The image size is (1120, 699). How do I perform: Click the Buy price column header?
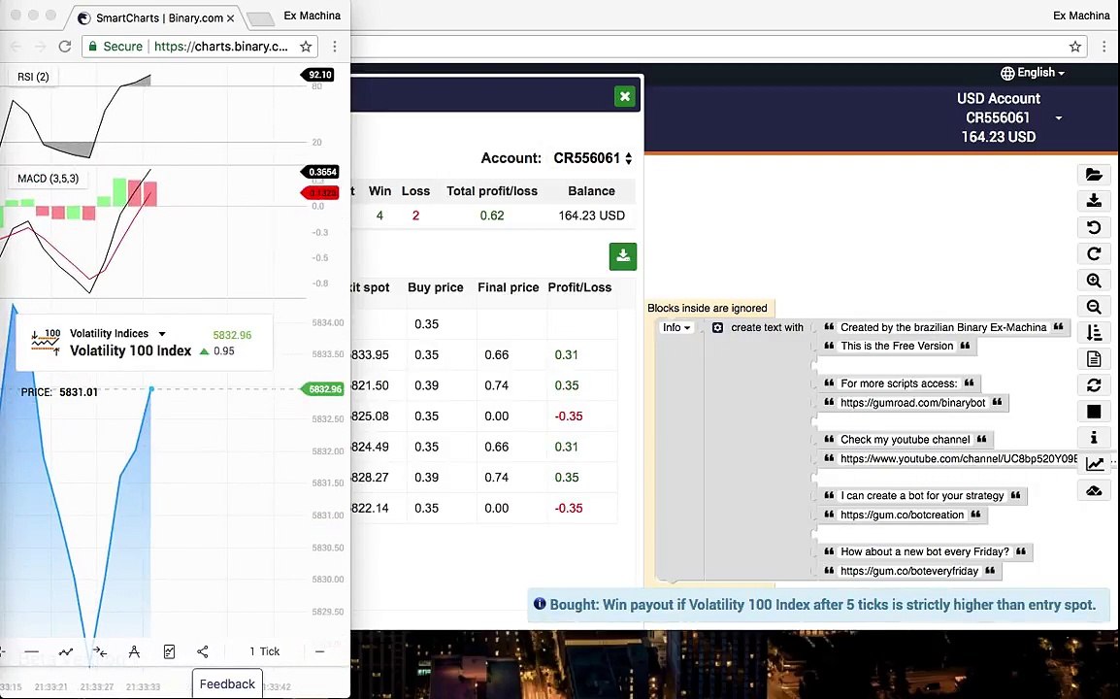(436, 287)
